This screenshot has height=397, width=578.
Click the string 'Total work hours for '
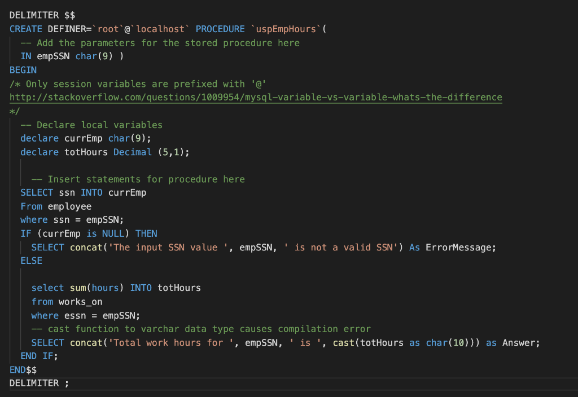point(171,343)
